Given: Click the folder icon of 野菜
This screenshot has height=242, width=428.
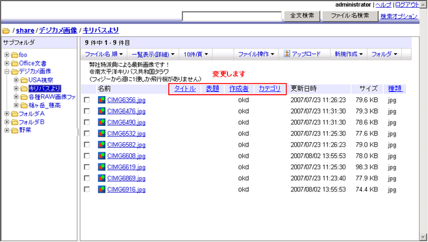Looking at the screenshot, I should pyautogui.click(x=15, y=131).
